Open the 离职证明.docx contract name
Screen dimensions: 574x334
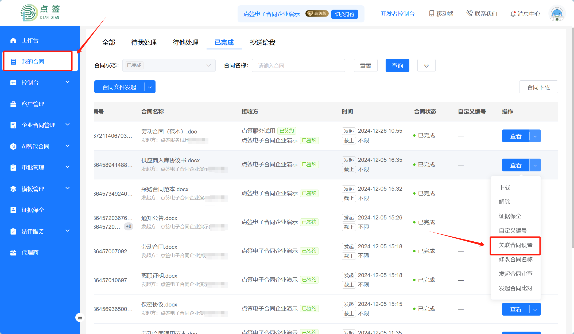point(159,276)
